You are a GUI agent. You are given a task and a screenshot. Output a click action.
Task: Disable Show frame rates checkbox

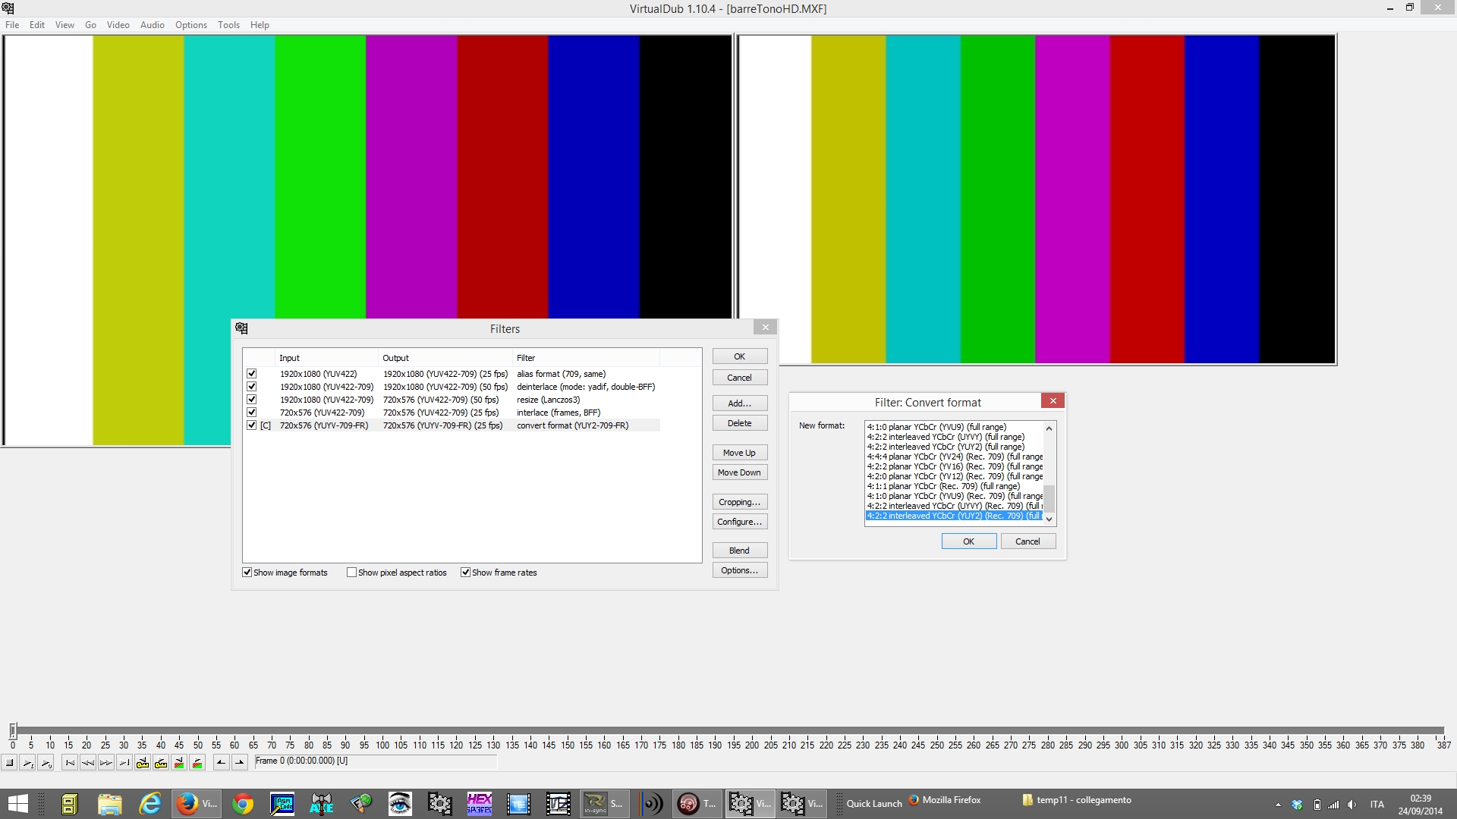(x=465, y=573)
